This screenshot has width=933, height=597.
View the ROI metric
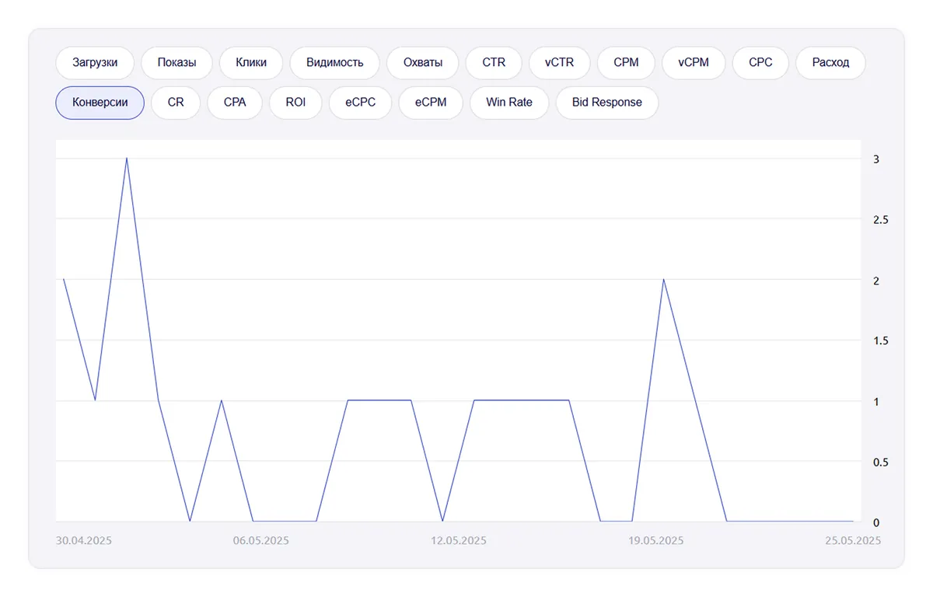click(x=295, y=103)
